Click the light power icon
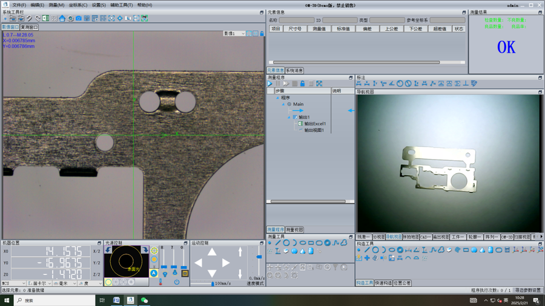The height and width of the screenshot is (306, 545). coord(177,282)
